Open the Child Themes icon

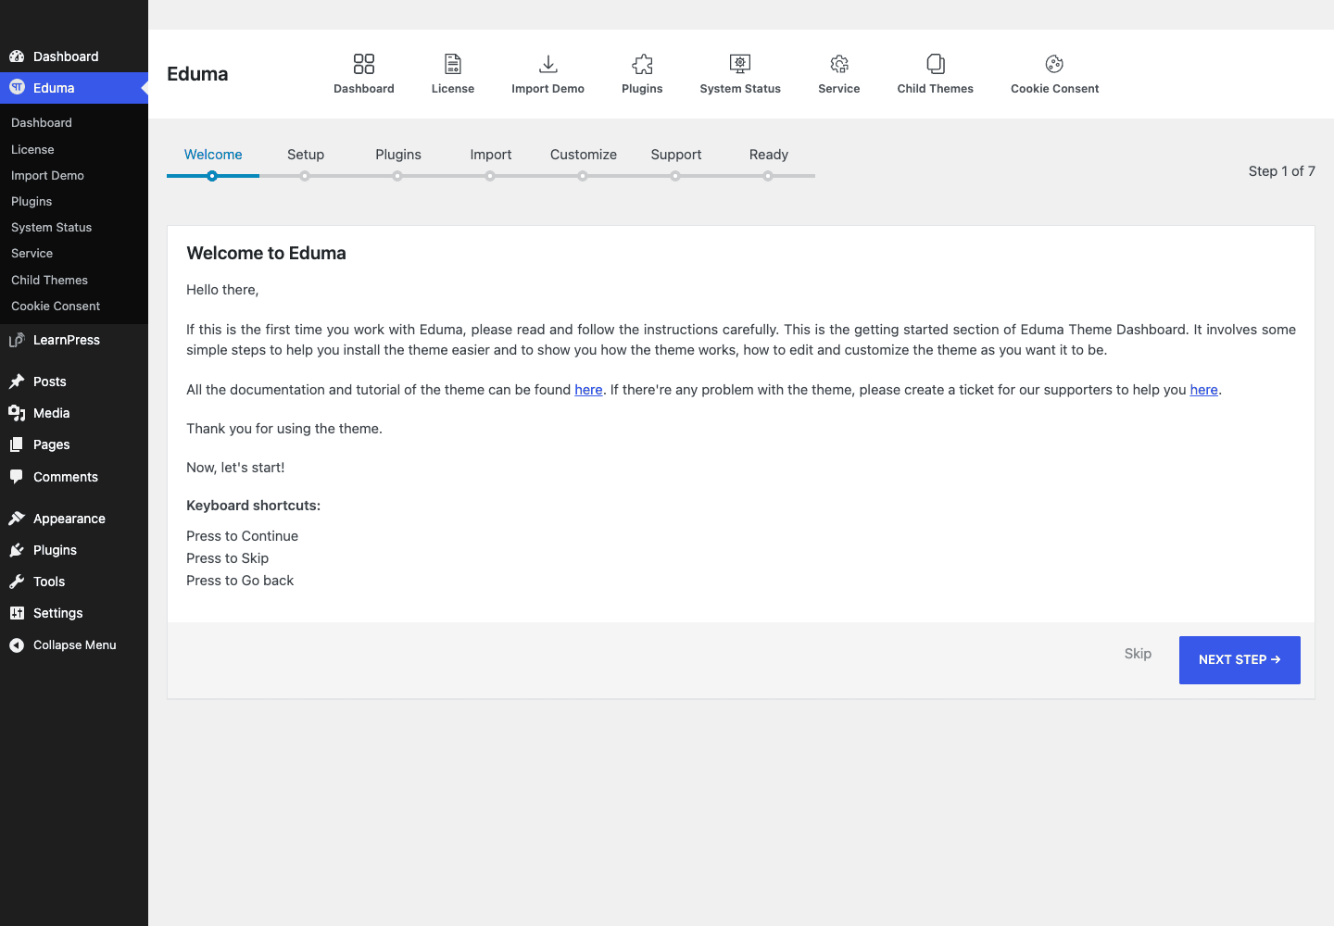pyautogui.click(x=936, y=64)
